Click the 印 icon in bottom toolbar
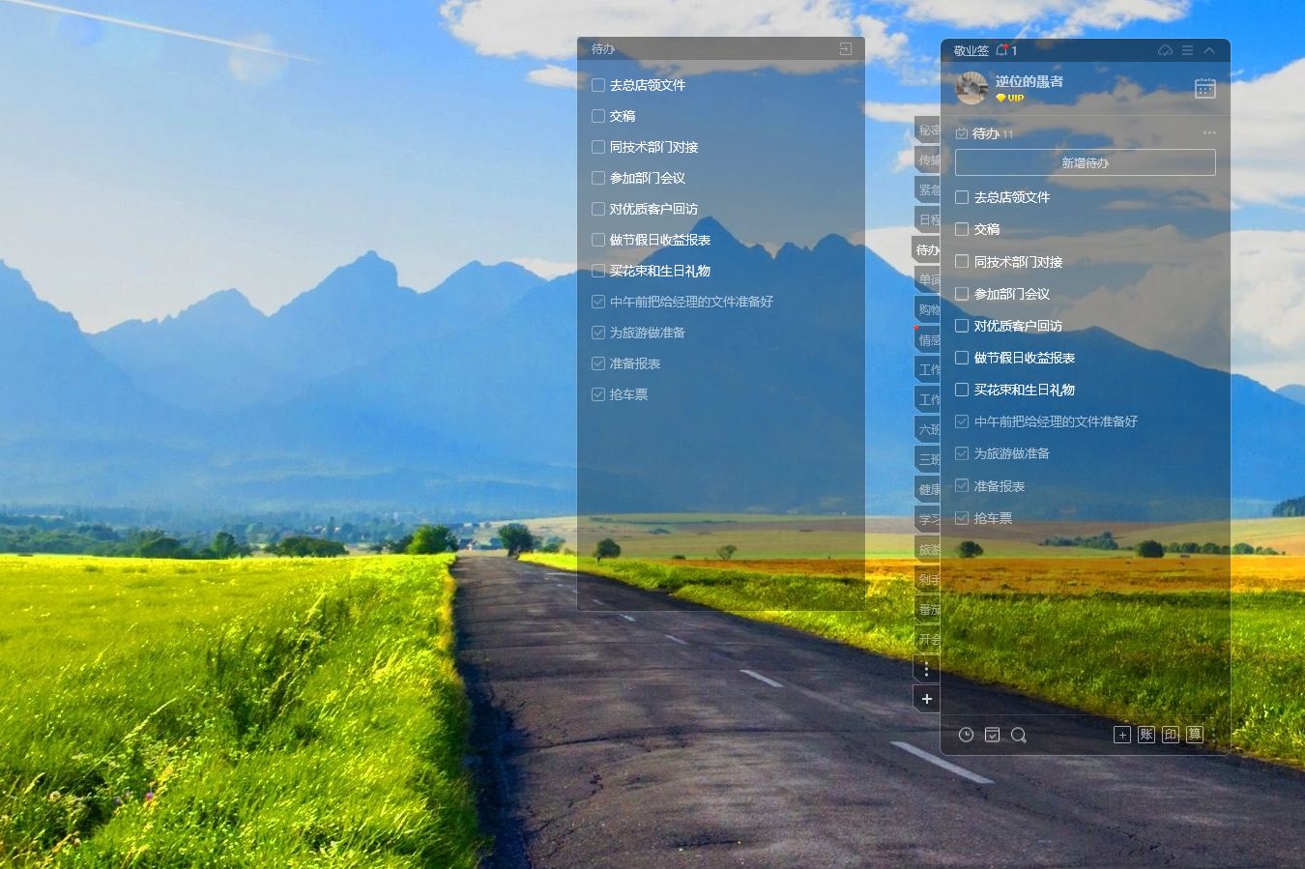The image size is (1305, 869). [1171, 735]
